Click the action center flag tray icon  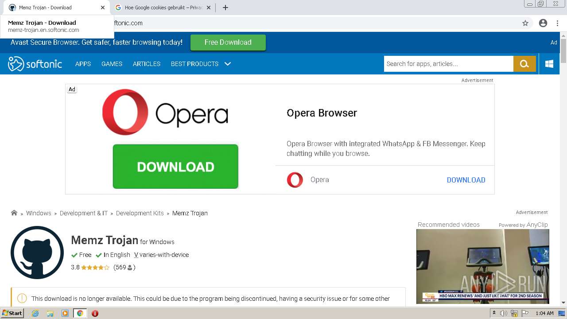[x=524, y=313]
